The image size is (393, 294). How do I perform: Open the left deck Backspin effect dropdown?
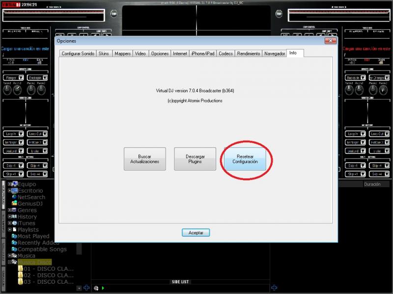[45, 78]
